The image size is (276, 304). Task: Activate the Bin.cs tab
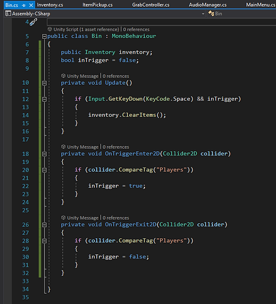(x=12, y=5)
